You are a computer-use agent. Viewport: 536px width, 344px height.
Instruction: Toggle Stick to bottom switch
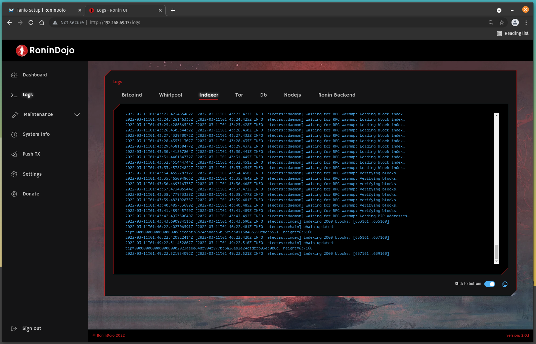[490, 284]
